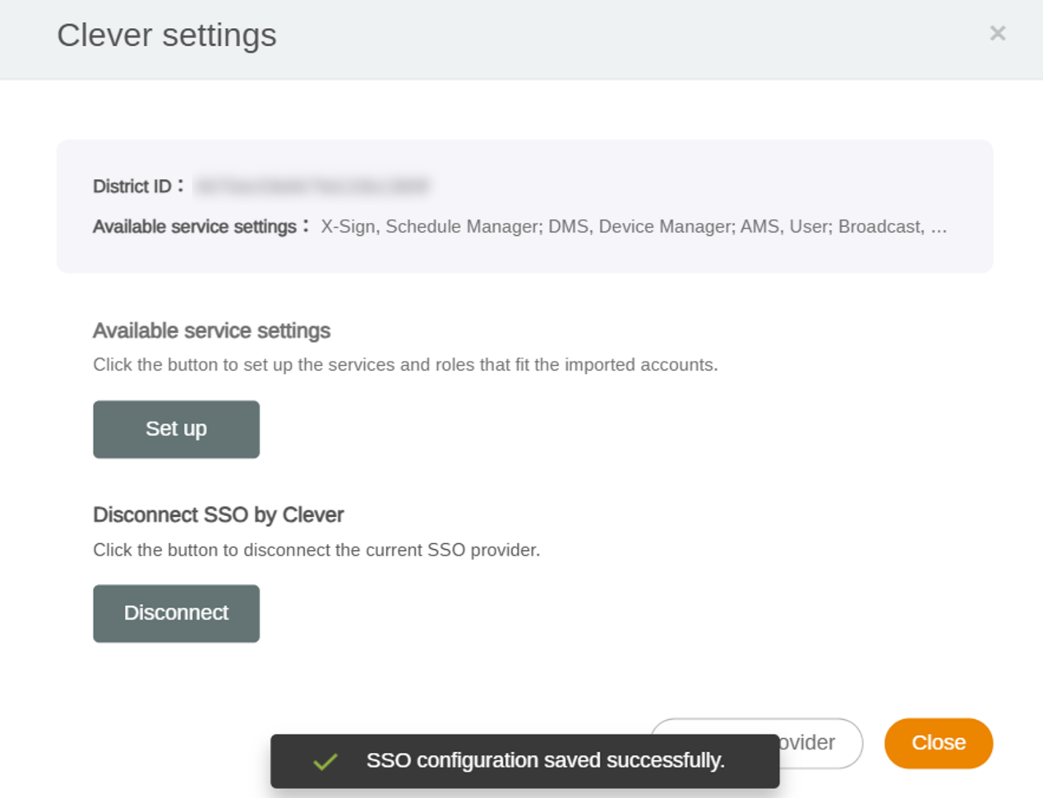Click the services list starting with X-Sign
This screenshot has width=1043, height=798.
pos(634,227)
